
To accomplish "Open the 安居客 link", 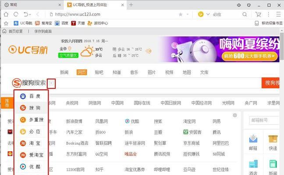I will click(192, 132).
